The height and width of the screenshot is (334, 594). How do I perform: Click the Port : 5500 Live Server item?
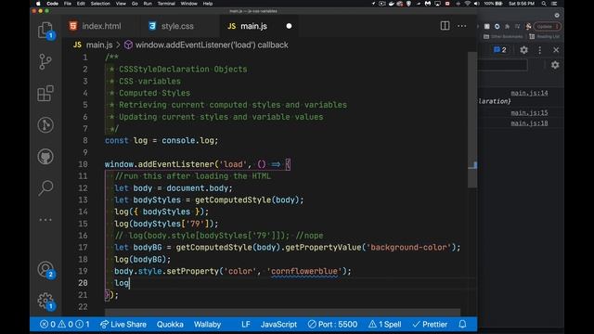point(332,324)
